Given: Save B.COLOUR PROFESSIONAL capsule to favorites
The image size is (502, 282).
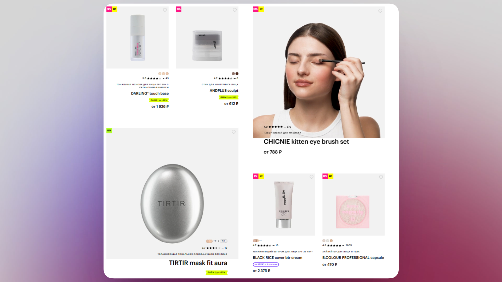Looking at the screenshot, I should 381,177.
